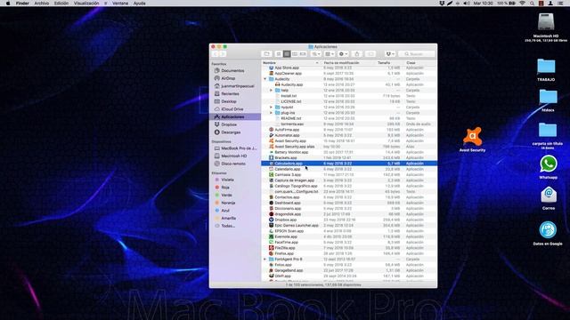This screenshot has width=570, height=320.
Task: Expand the nyquist folder
Action: click(271, 108)
